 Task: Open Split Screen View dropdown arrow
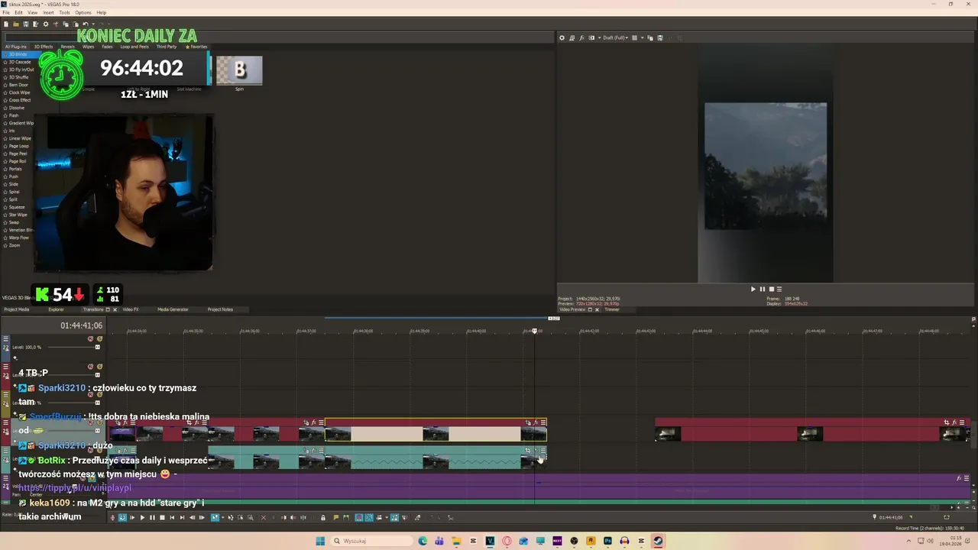(x=600, y=37)
